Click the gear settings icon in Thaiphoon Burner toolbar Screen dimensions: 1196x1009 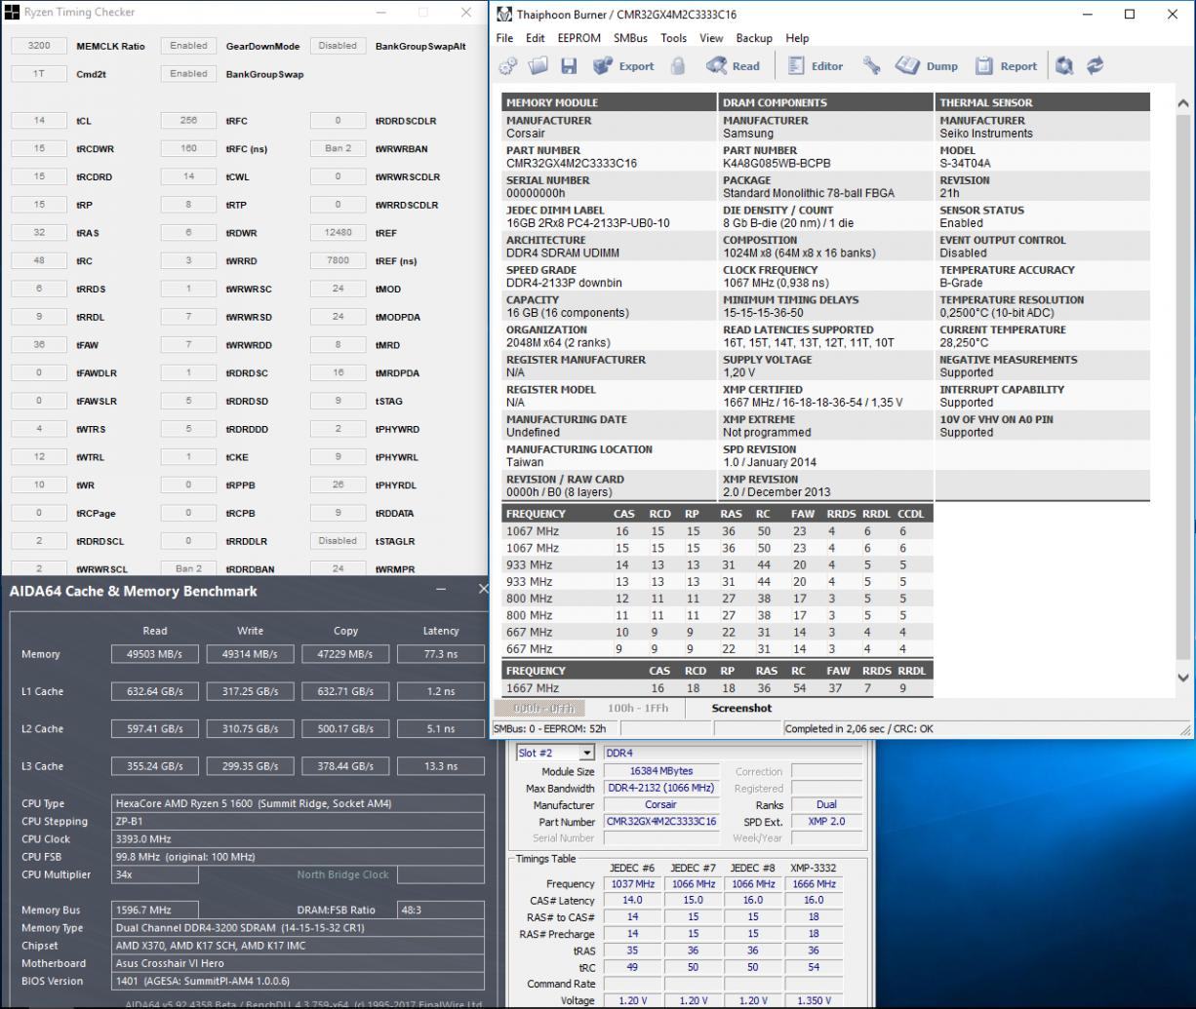tap(508, 66)
